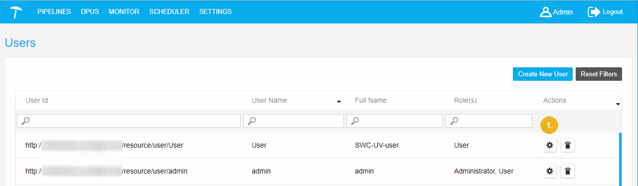Delete the admin account via trash icon
Image resolution: width=638 pixels, height=186 pixels.
tap(567, 171)
